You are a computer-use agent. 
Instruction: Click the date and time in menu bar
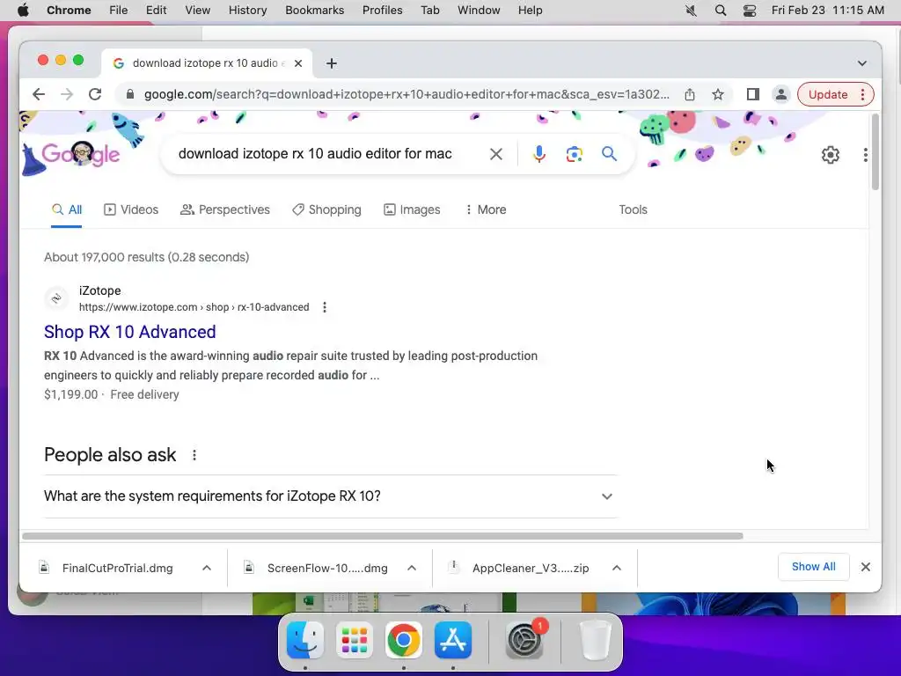point(827,11)
